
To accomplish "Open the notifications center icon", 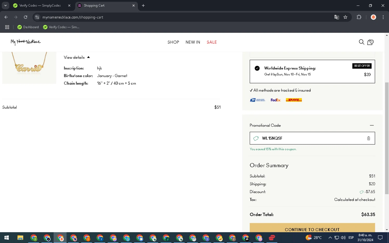I will tap(380, 238).
